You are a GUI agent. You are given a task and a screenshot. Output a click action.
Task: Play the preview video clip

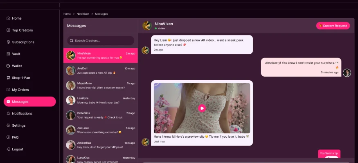(x=202, y=108)
